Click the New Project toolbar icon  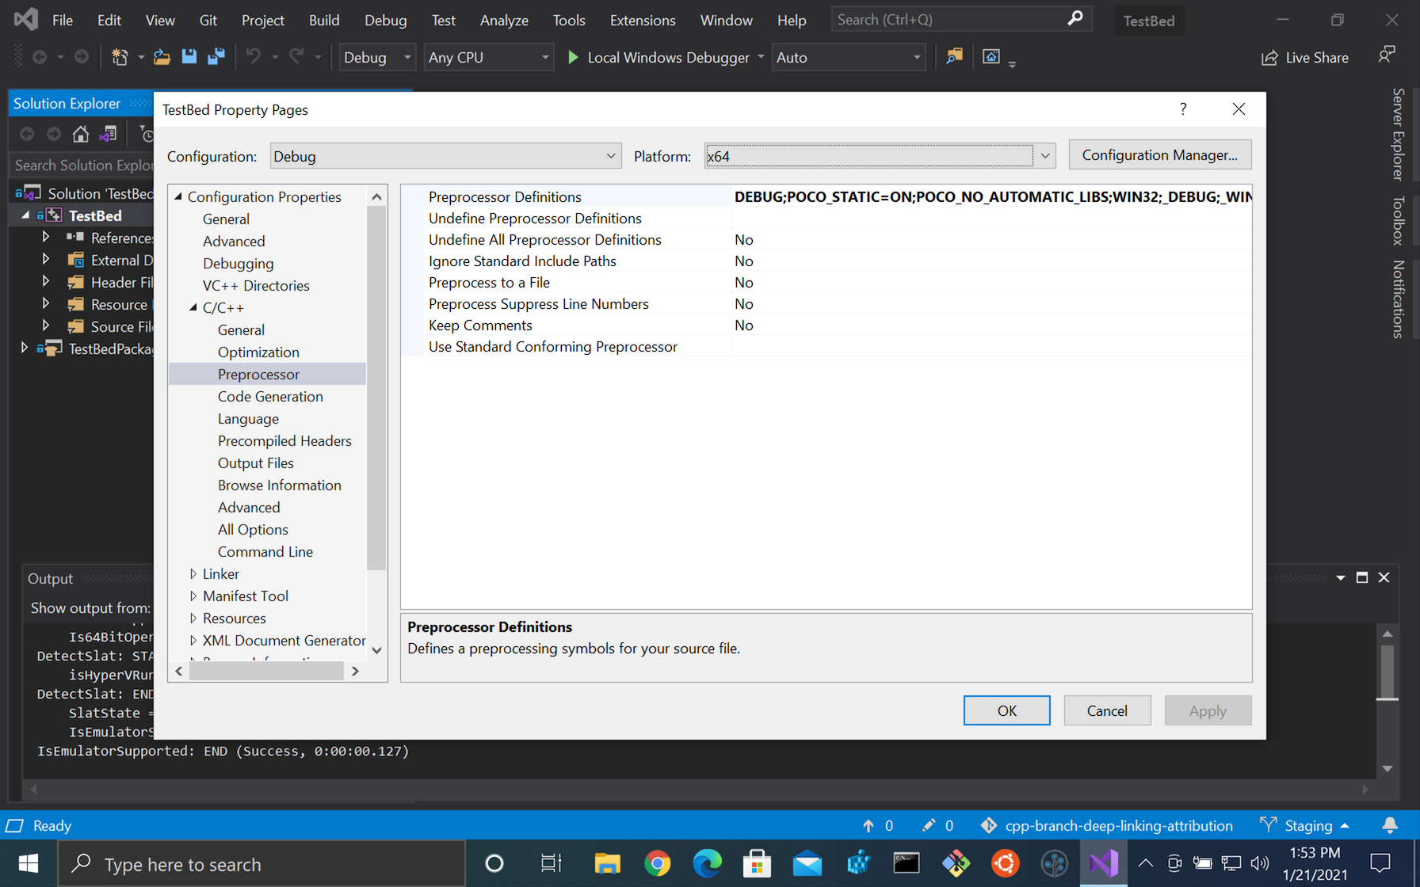(120, 57)
